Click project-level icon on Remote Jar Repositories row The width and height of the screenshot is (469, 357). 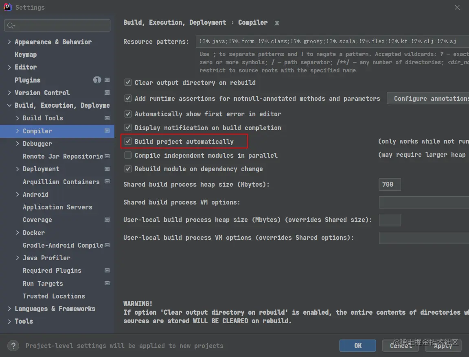click(x=107, y=156)
